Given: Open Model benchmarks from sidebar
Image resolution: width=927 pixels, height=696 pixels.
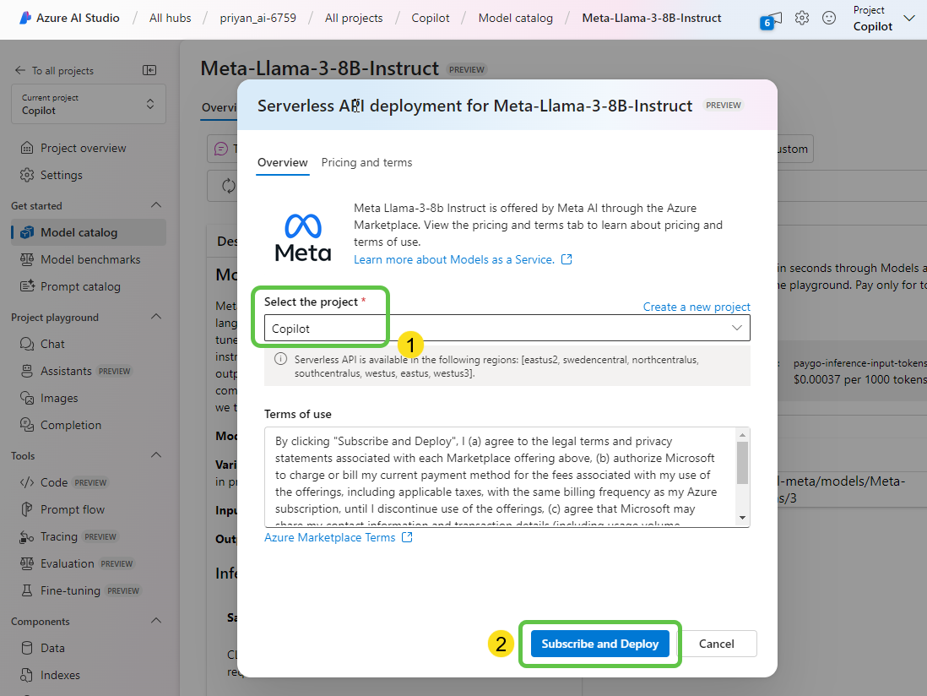Looking at the screenshot, I should coord(90,259).
